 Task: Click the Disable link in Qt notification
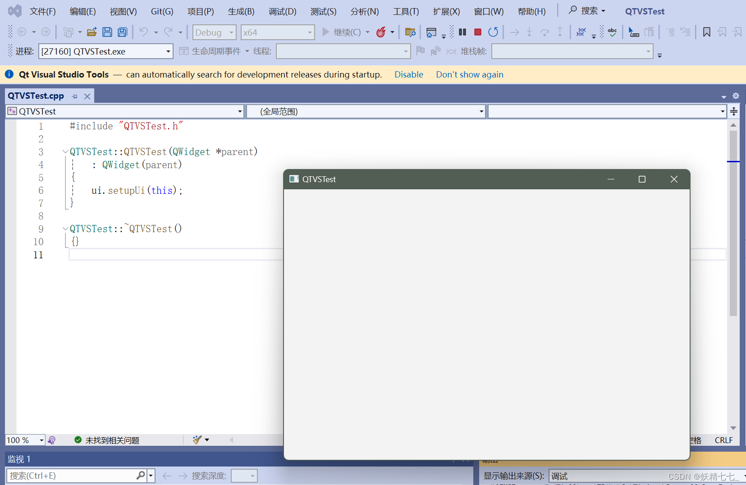(409, 74)
